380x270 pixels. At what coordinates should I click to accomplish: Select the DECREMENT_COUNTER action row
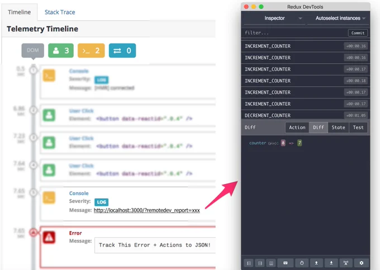click(305, 115)
